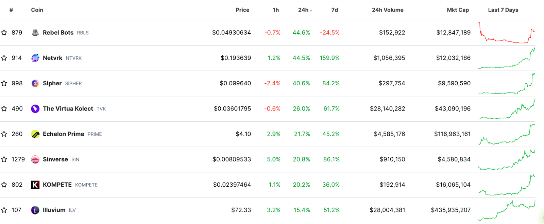
Task: Click the $435,935,207 market cap
Action: click(x=451, y=210)
